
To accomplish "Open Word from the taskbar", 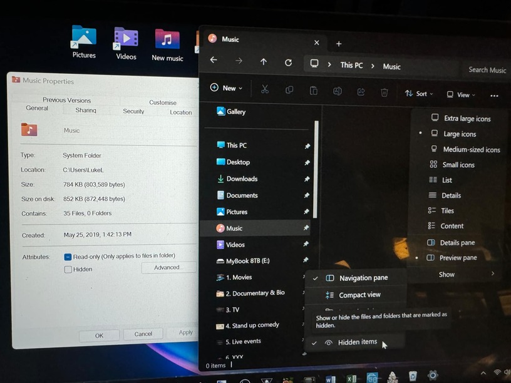I will pos(330,379).
